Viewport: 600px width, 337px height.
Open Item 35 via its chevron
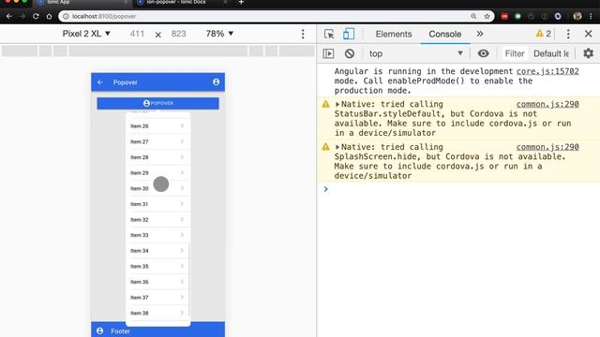click(182, 266)
